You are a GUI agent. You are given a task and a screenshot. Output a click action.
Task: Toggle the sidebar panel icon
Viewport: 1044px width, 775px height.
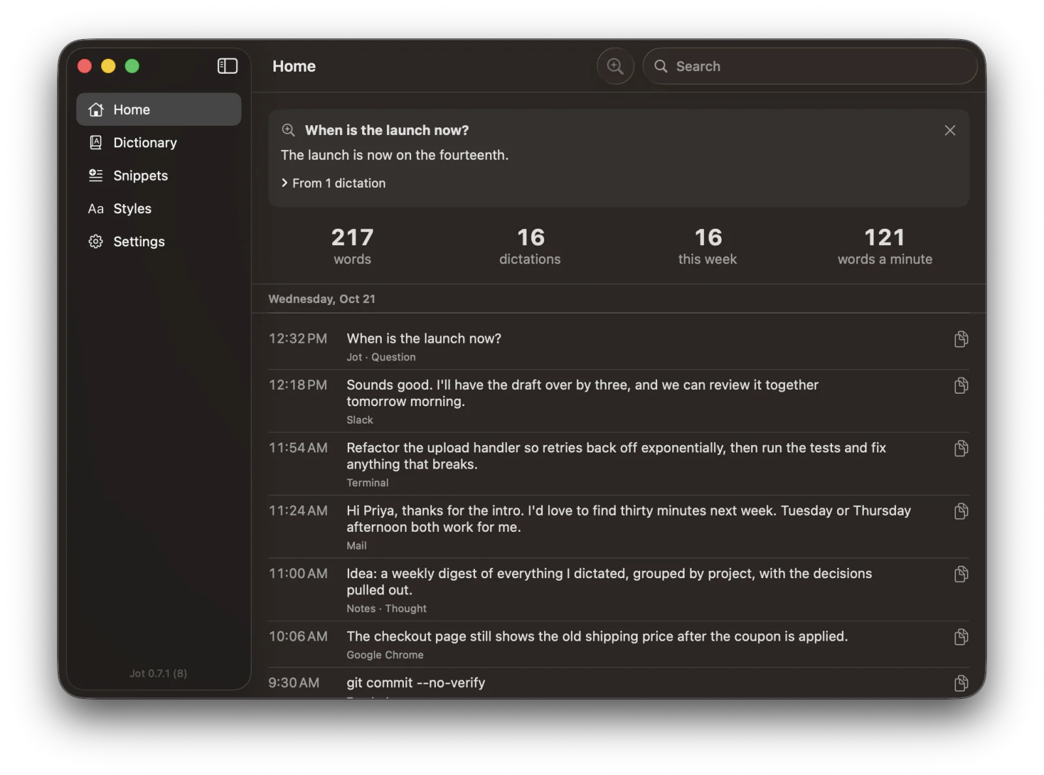tap(227, 66)
